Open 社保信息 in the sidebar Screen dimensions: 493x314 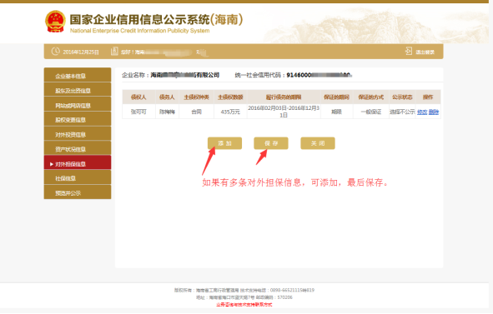tap(78, 178)
